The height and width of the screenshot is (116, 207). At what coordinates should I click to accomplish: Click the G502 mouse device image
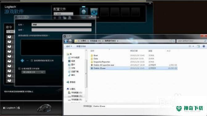[44, 108]
